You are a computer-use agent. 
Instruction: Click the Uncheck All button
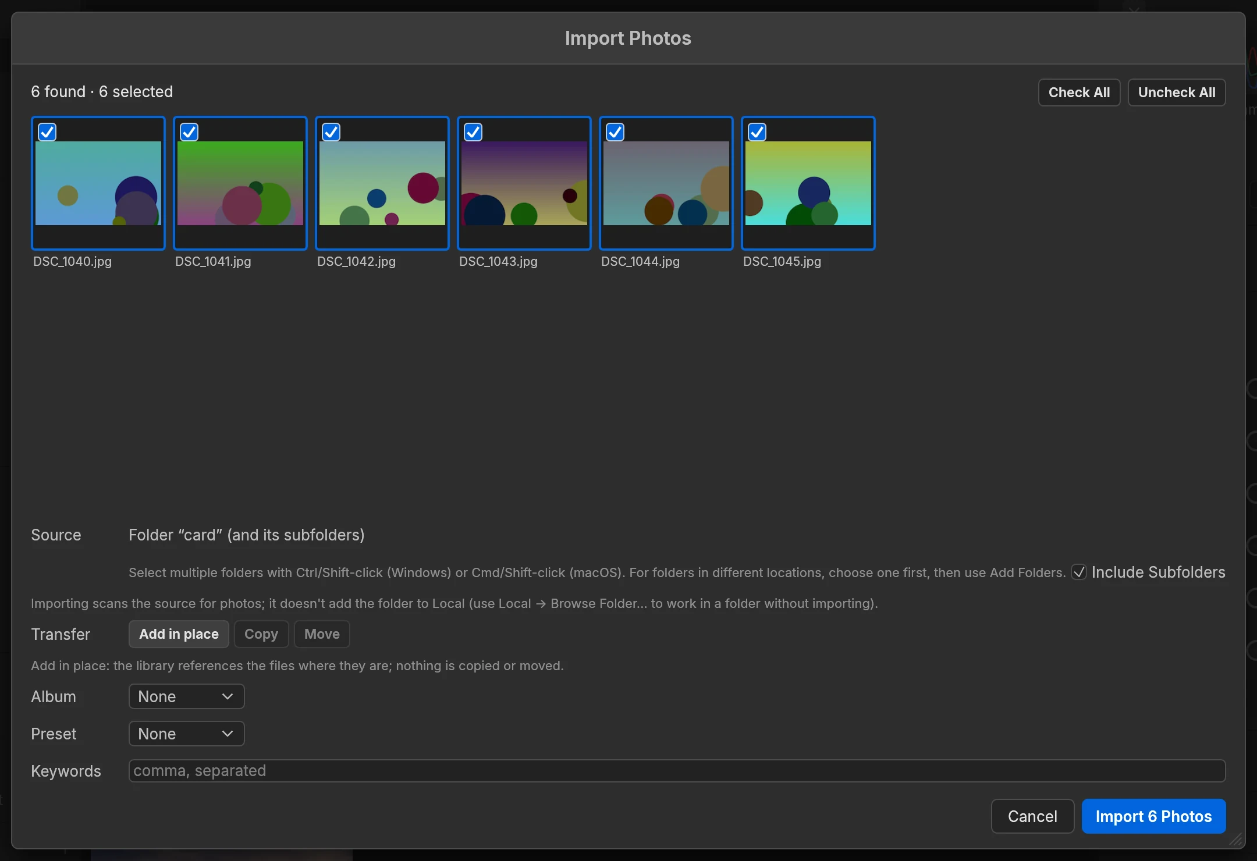coord(1177,92)
